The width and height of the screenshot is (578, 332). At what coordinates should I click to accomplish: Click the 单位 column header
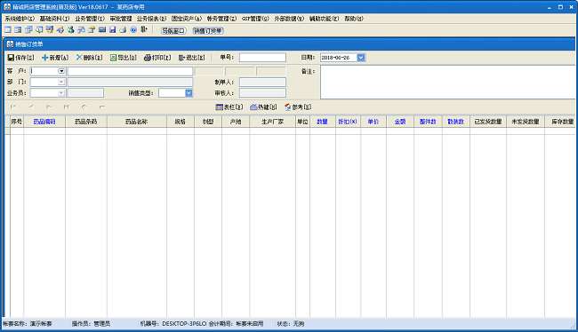(x=302, y=122)
